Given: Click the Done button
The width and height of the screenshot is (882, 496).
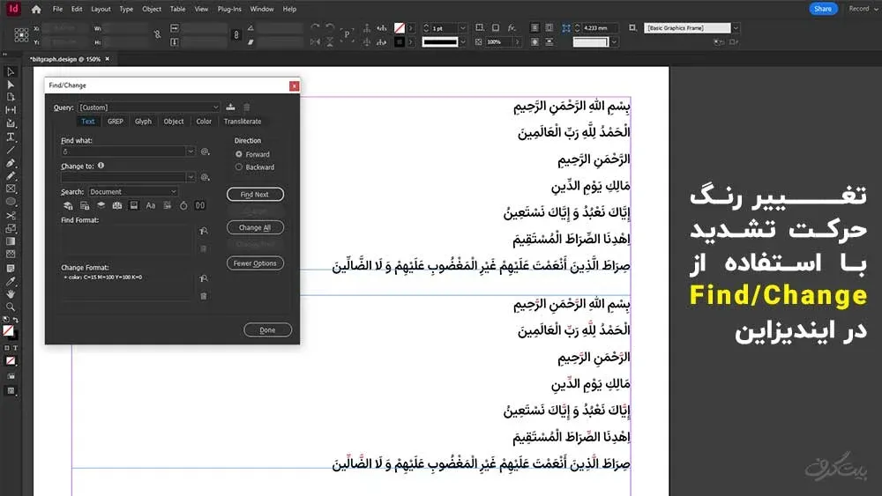Looking at the screenshot, I should pos(268,330).
